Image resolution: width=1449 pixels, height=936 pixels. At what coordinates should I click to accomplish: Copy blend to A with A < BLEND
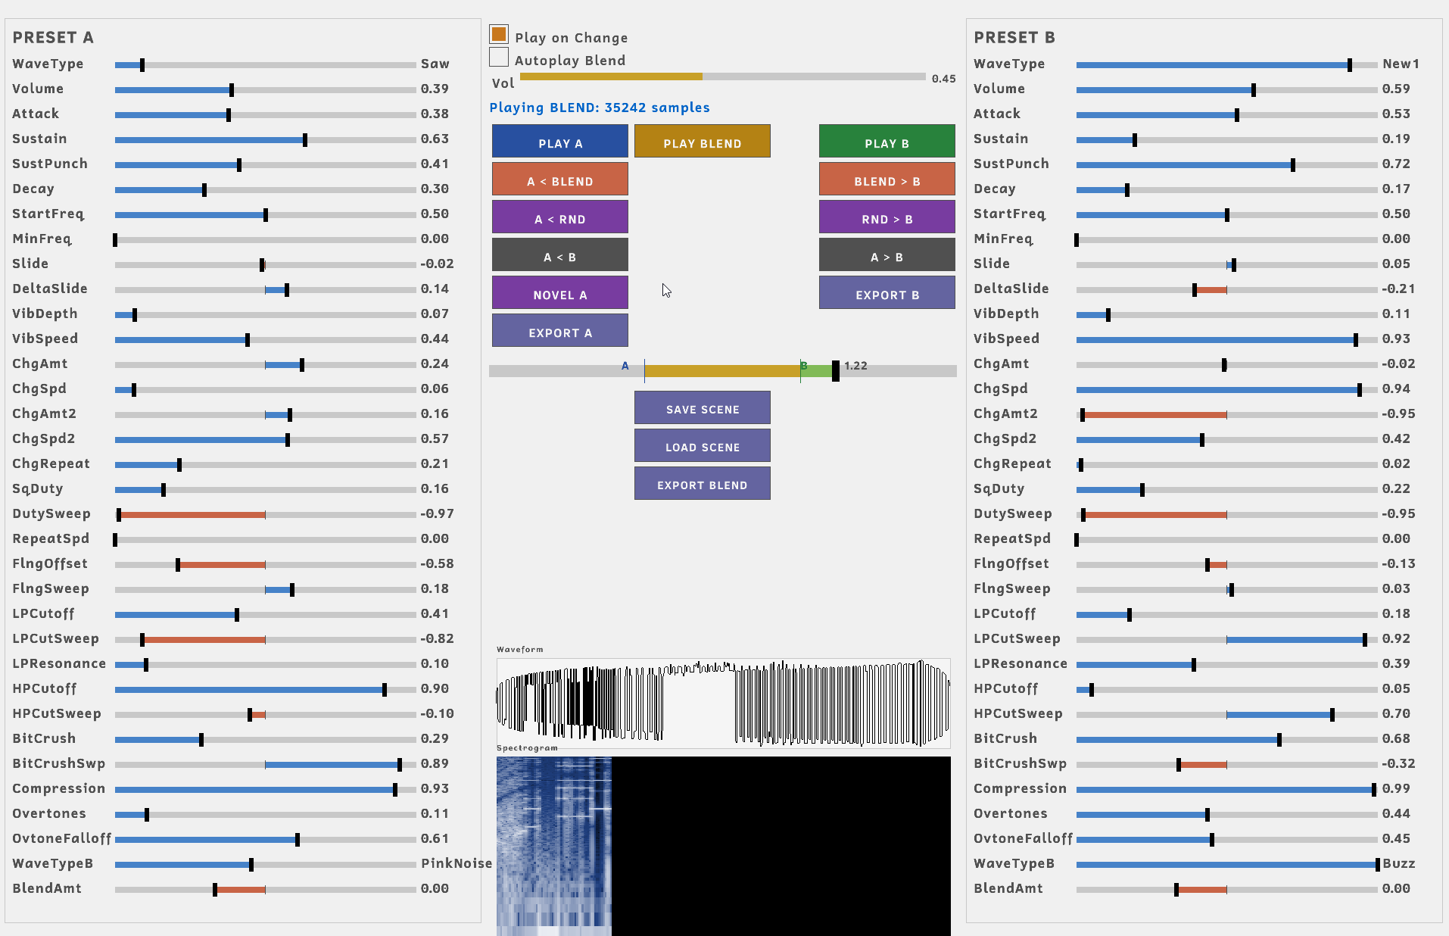coord(560,179)
